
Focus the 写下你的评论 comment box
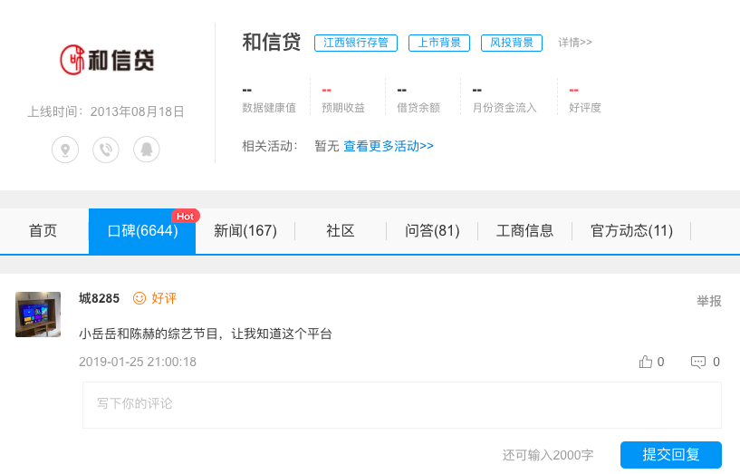coord(401,404)
